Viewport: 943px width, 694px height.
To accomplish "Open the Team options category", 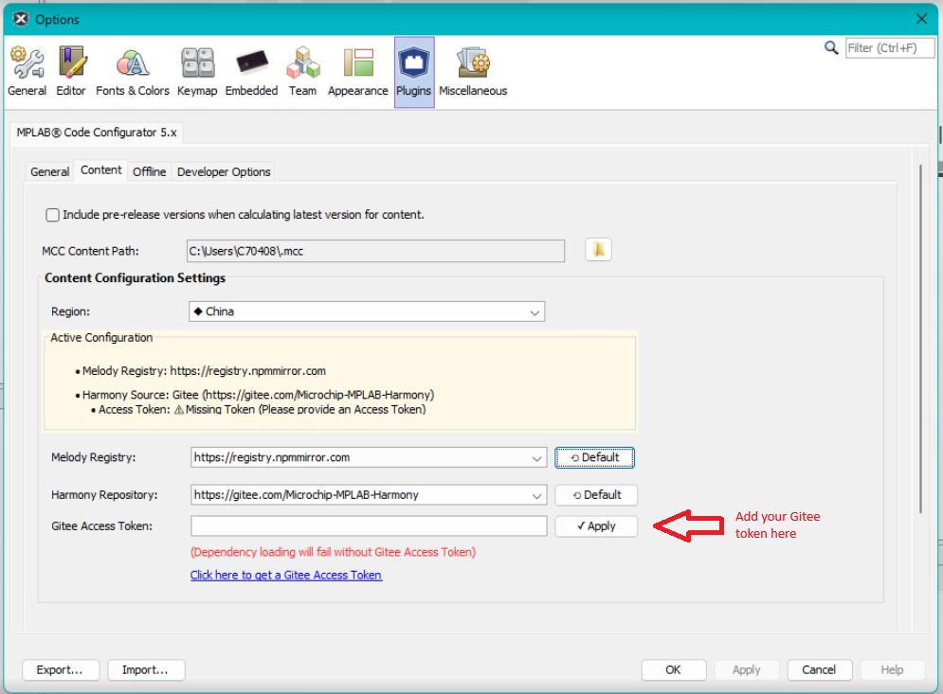I will pyautogui.click(x=302, y=72).
